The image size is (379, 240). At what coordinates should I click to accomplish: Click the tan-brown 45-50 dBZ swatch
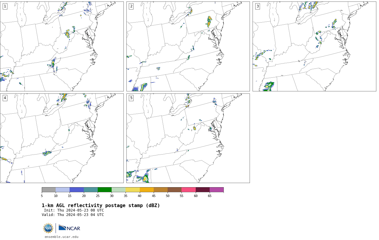[x=160, y=190]
